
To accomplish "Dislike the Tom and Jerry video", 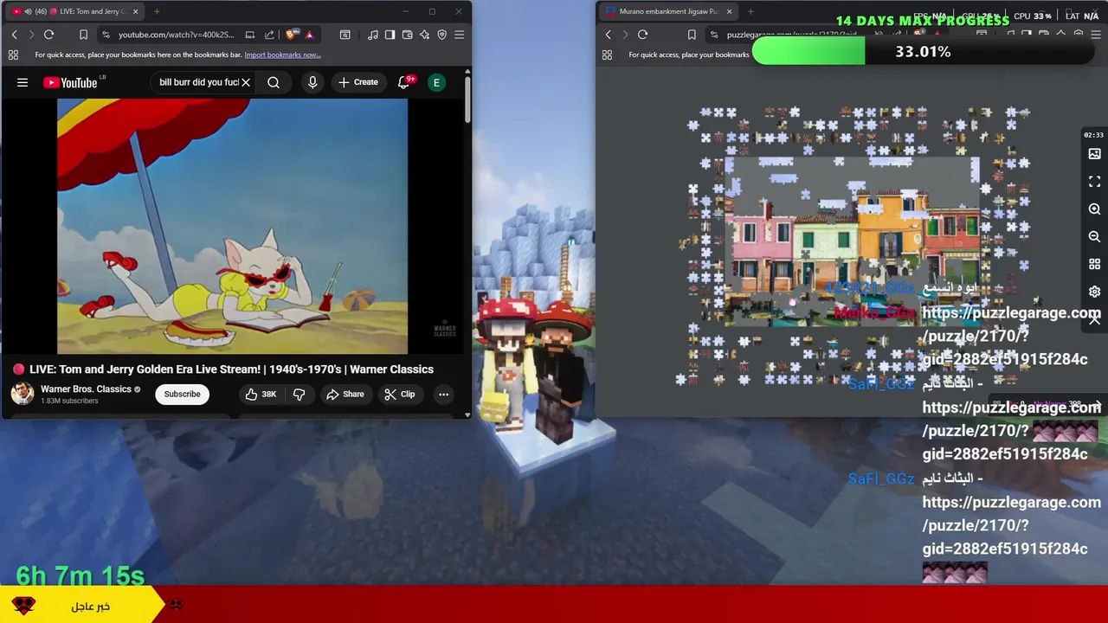I will 299,394.
